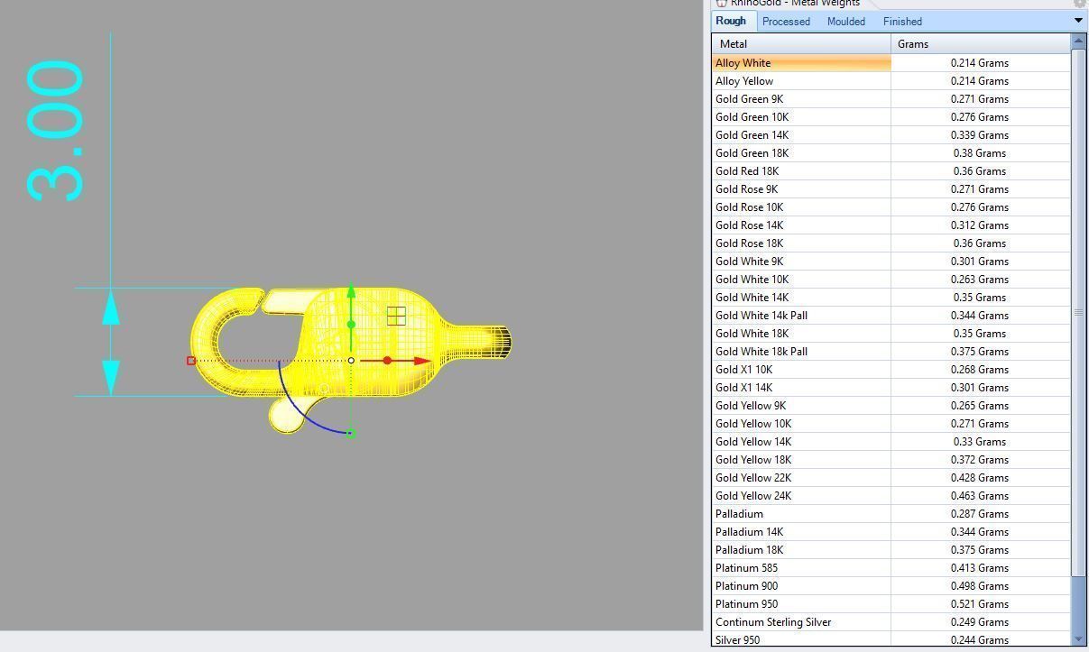Switch to the Rough tab
The width and height of the screenshot is (1089, 652).
pos(731,21)
